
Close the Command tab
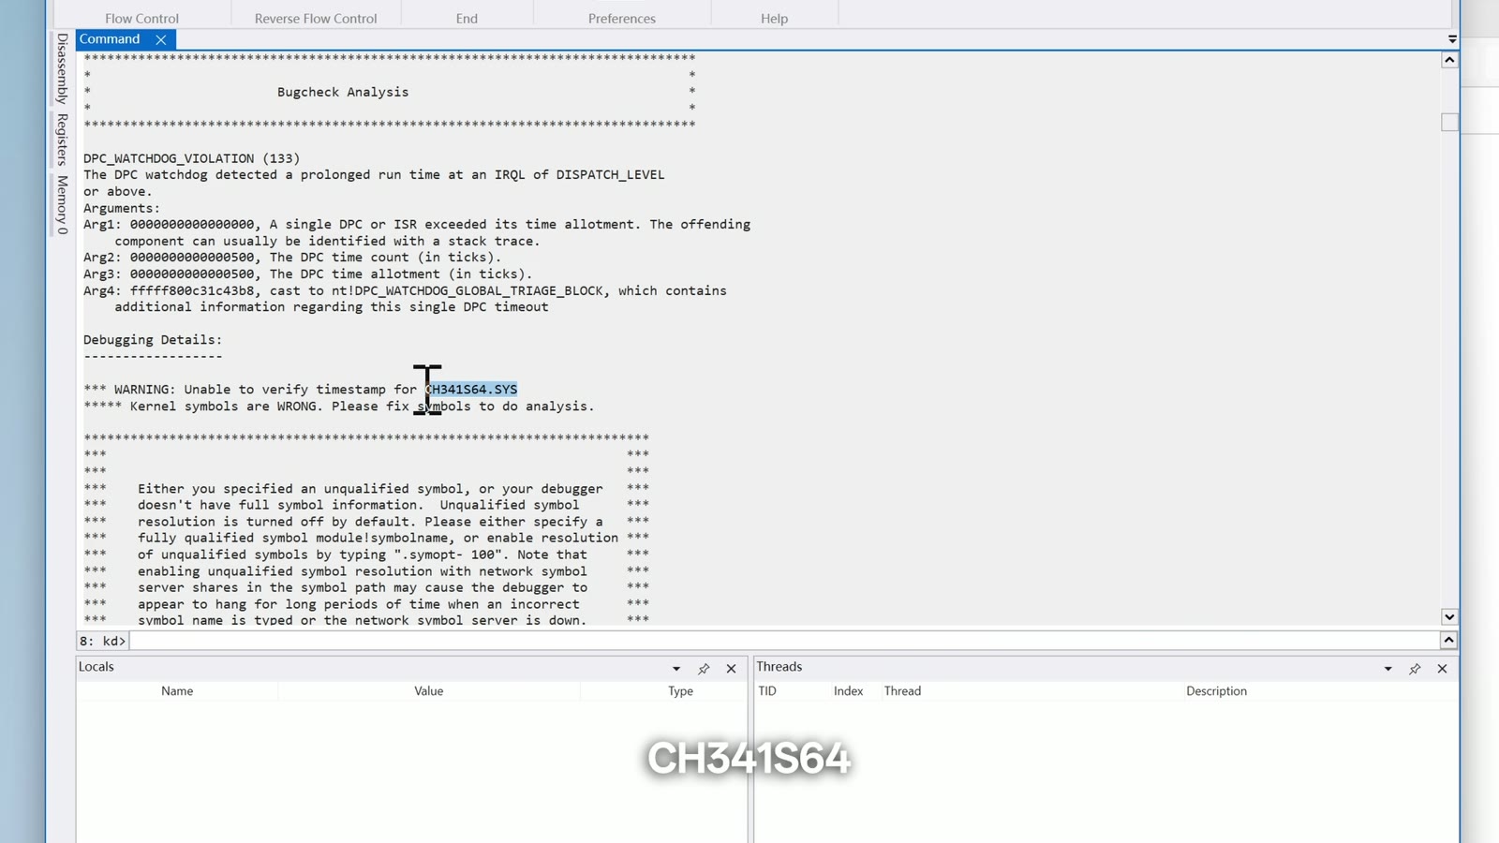(161, 39)
